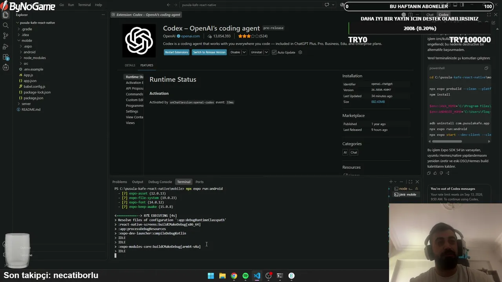The image size is (502, 282).
Task: Switch to the Problems panel tab
Action: [120, 182]
